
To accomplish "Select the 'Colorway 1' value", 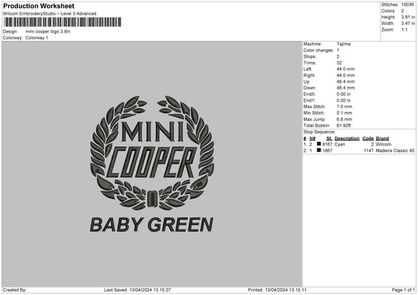I will click(x=37, y=38).
